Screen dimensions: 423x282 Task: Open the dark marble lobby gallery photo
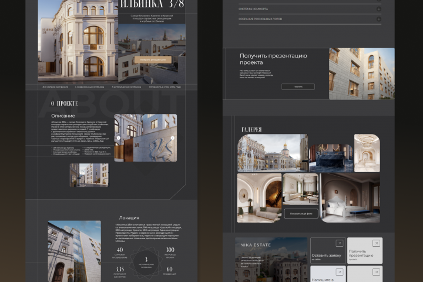(331, 158)
